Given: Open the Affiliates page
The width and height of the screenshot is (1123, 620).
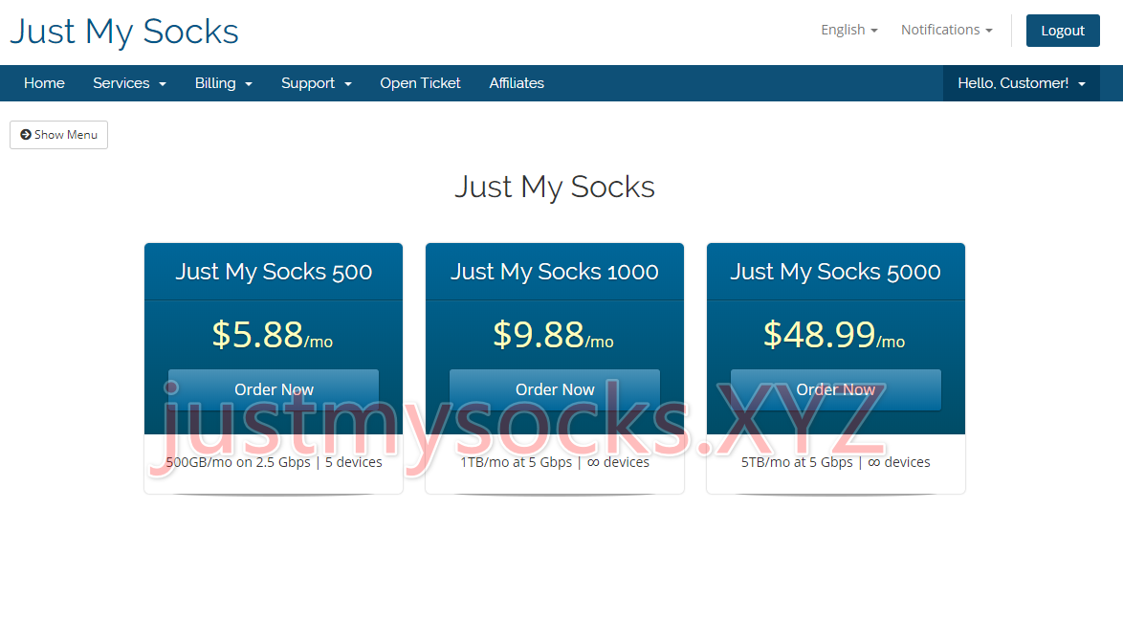Looking at the screenshot, I should point(517,83).
